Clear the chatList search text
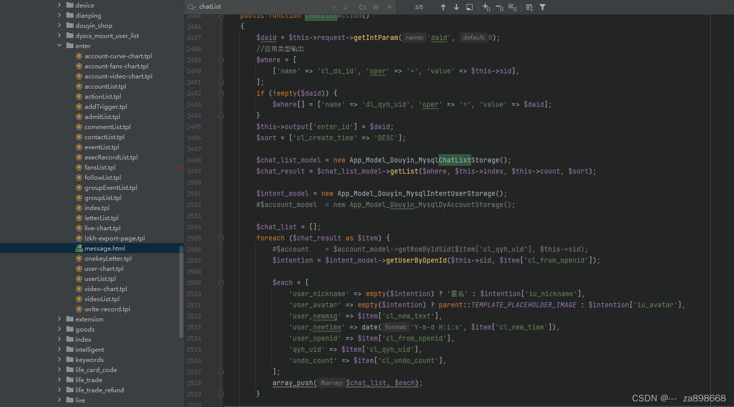734x407 pixels. coord(334,7)
